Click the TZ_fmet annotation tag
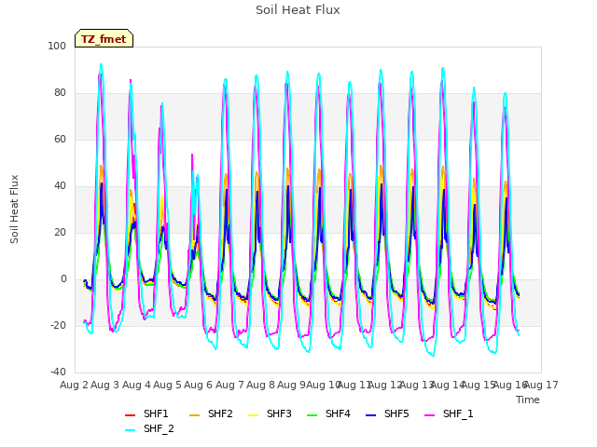Image resolution: width=597 pixels, height=447 pixels. (104, 38)
